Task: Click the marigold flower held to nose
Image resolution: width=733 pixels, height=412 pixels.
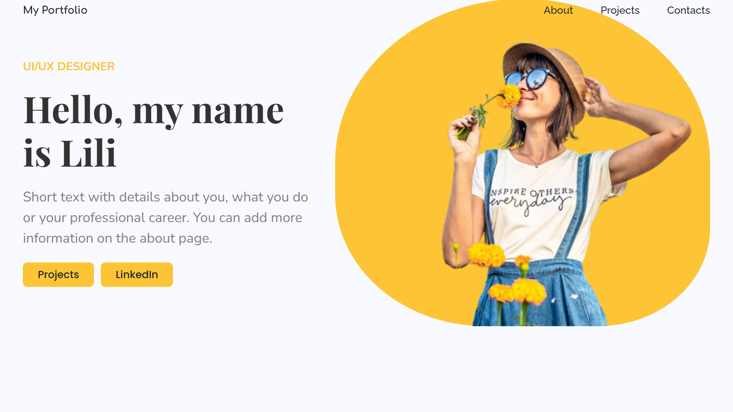Action: point(509,96)
